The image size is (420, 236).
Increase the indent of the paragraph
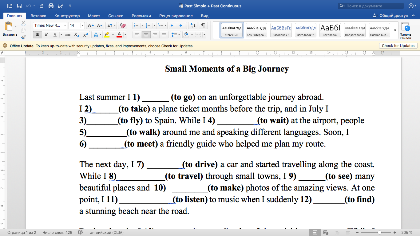click(x=182, y=26)
